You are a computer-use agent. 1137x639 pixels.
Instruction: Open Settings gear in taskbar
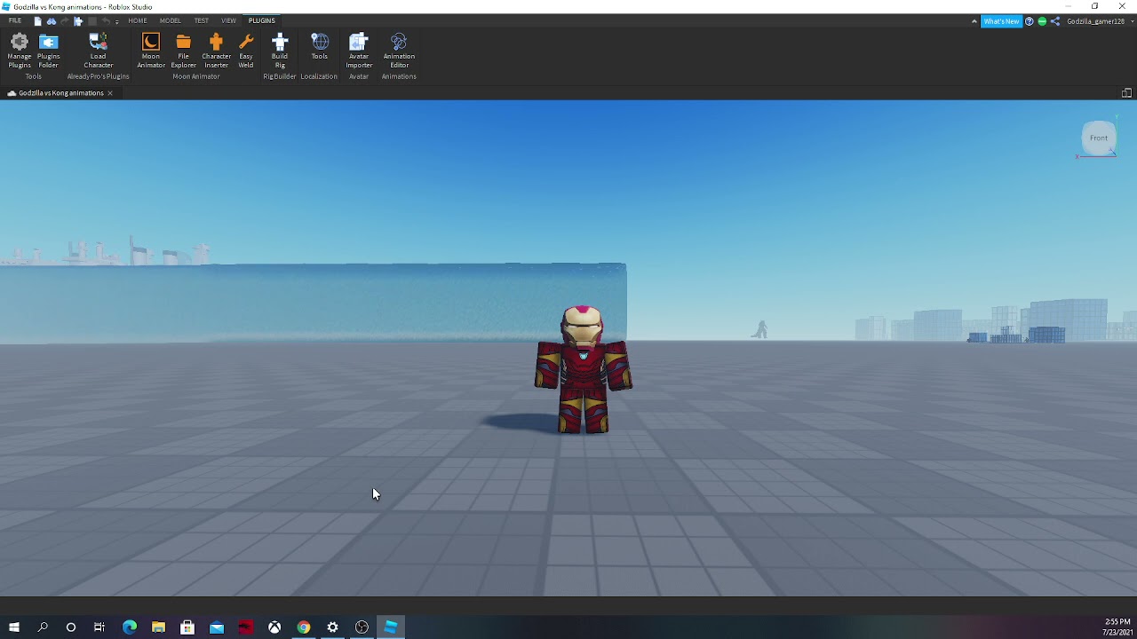(x=332, y=627)
